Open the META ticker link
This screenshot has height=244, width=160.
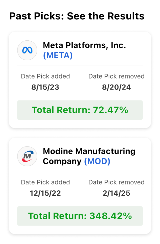pyautogui.click(x=58, y=55)
